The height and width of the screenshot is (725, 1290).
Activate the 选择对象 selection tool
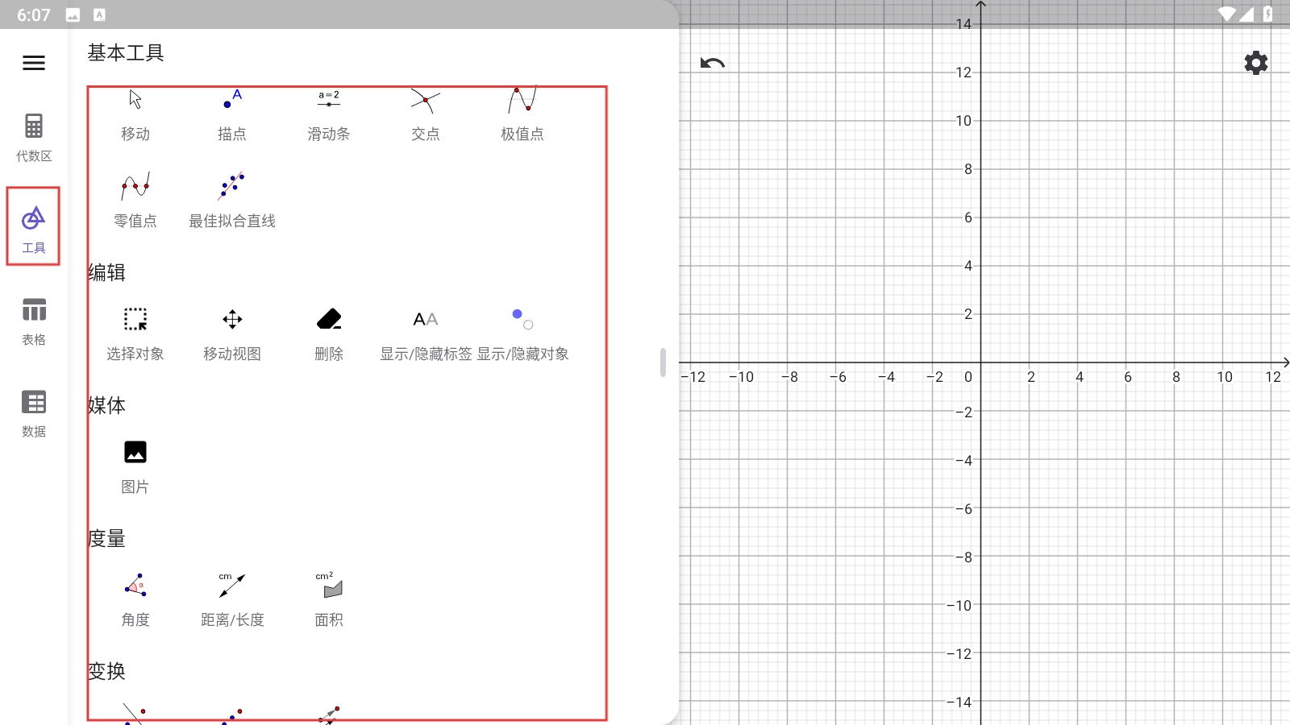[x=135, y=333]
